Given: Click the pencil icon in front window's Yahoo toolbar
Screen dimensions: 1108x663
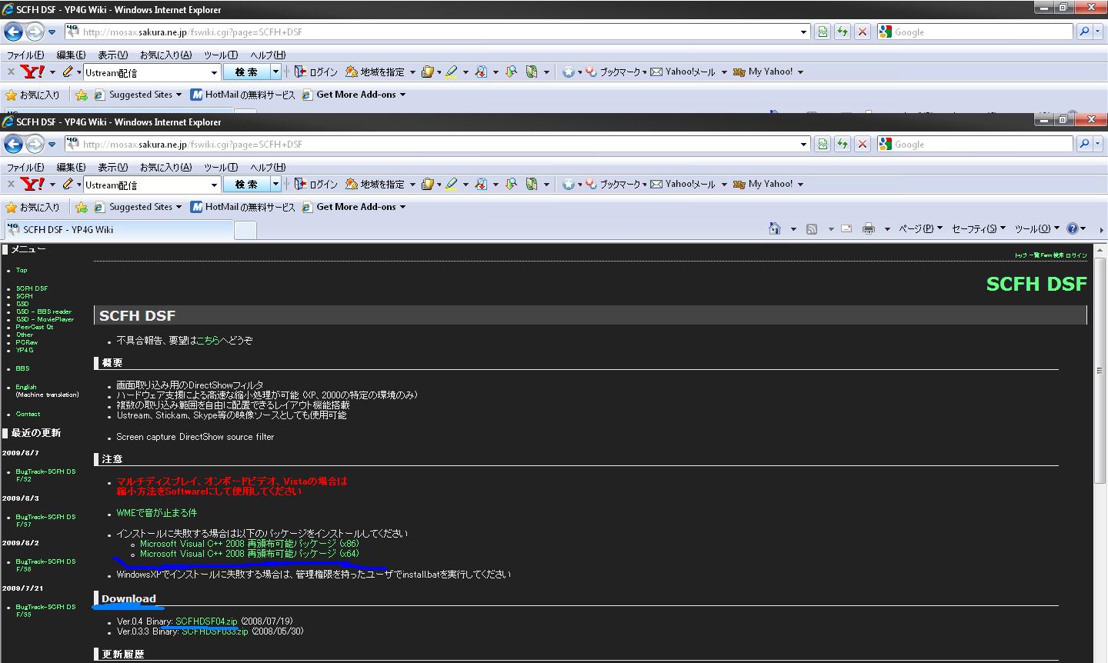Looking at the screenshot, I should (68, 185).
